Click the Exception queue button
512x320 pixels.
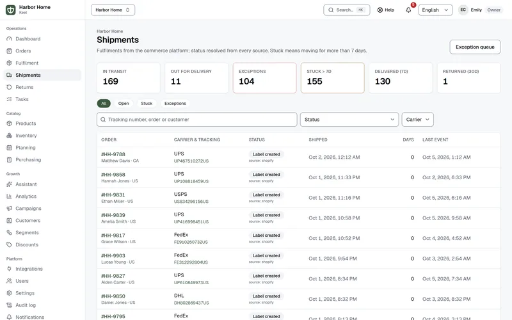point(475,47)
